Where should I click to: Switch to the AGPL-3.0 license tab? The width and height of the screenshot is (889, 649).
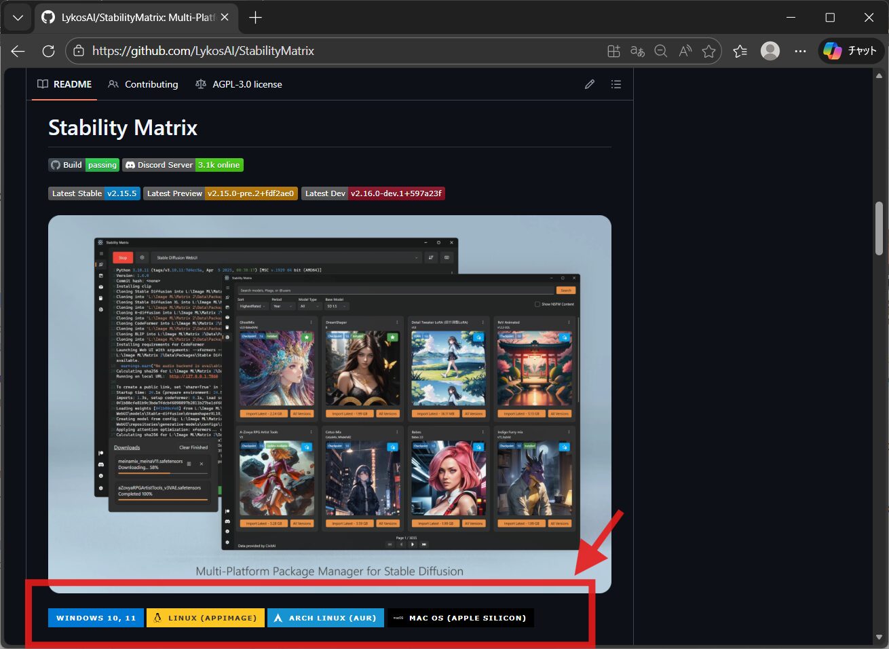(239, 84)
